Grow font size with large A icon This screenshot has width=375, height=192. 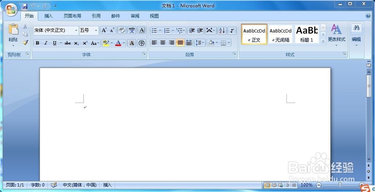pos(104,30)
